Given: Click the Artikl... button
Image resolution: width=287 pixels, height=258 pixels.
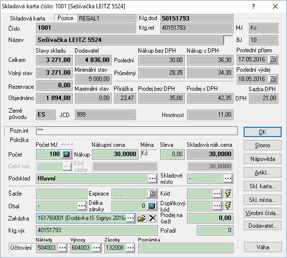Looking at the screenshot, I should tap(263, 173).
